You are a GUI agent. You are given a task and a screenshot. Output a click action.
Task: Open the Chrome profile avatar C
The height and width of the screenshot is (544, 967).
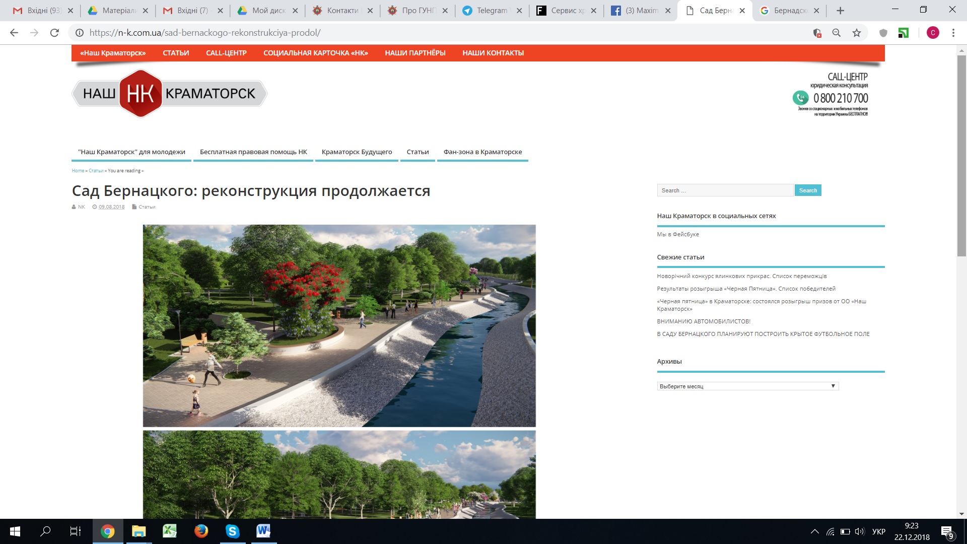(933, 33)
